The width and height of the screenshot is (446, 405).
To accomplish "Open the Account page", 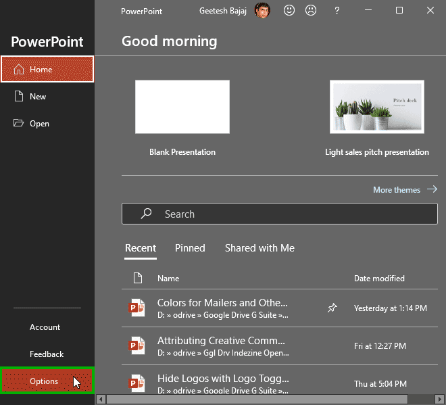I will tap(45, 327).
